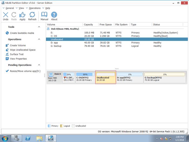This screenshot has height=142, width=189.
Task: Click Resize/Move volume app(D:) pending item
Action: point(25,71)
